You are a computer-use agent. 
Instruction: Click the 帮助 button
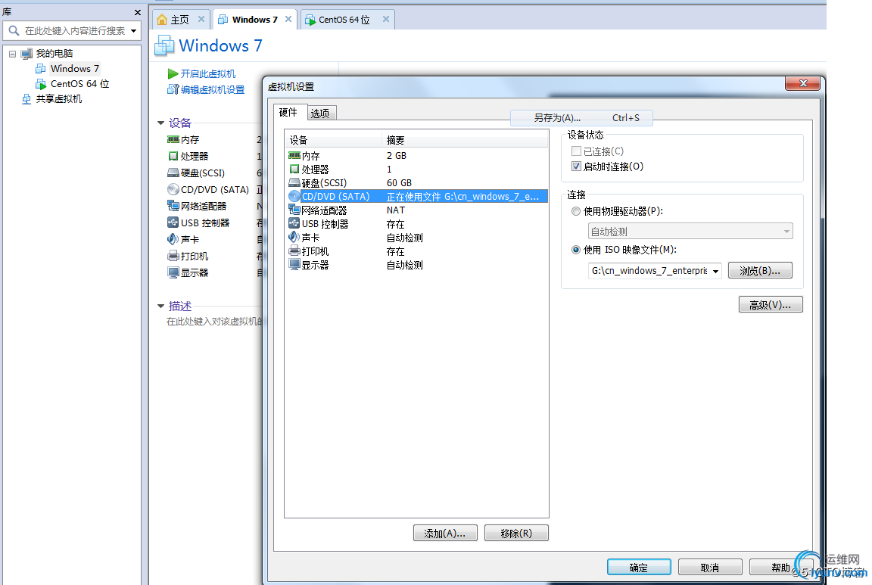tap(781, 567)
